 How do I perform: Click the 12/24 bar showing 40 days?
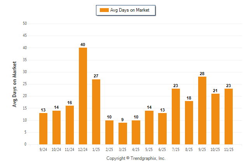pos(83,96)
